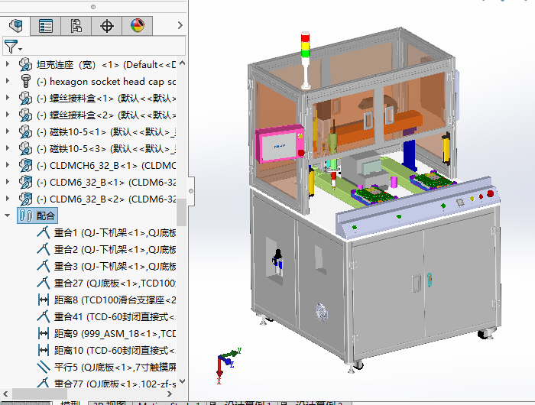Expand the 磁铁10-5<3> component

click(8, 147)
